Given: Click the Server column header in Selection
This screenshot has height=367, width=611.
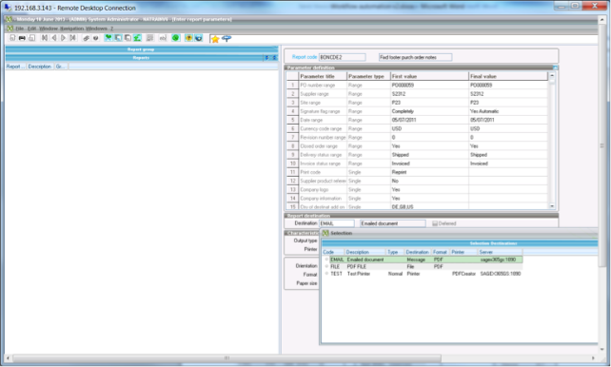Looking at the screenshot, I should (500, 252).
